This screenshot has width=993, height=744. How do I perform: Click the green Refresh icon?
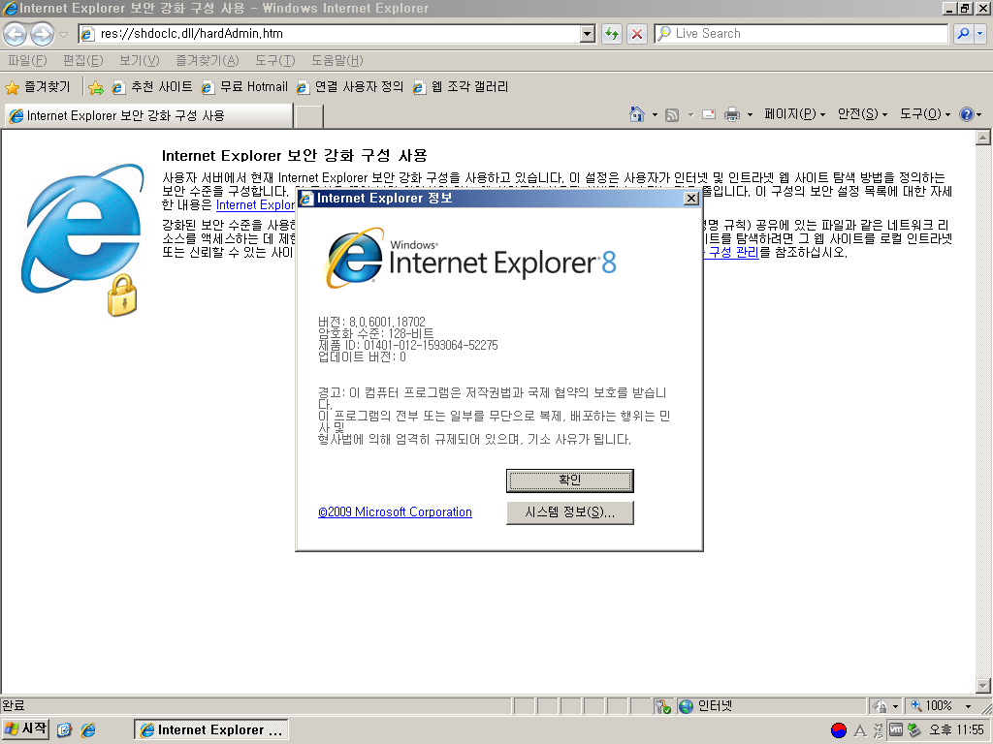pos(611,34)
